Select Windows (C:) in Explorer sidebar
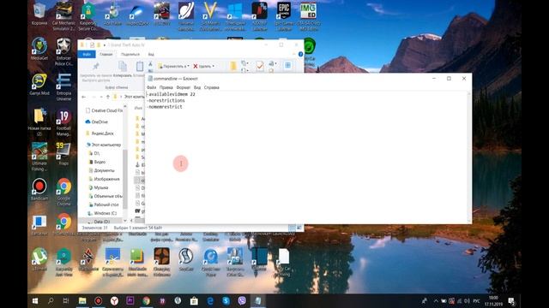Image resolution: width=549 pixels, height=308 pixels. coord(102,213)
